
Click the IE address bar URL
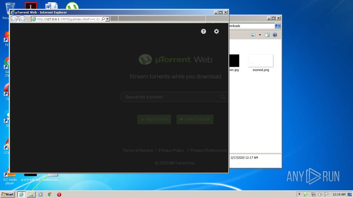point(68,19)
